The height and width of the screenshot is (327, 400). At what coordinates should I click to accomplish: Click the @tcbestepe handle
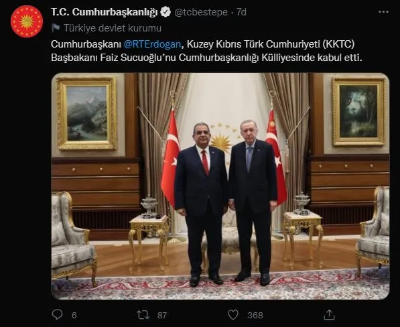pyautogui.click(x=201, y=12)
